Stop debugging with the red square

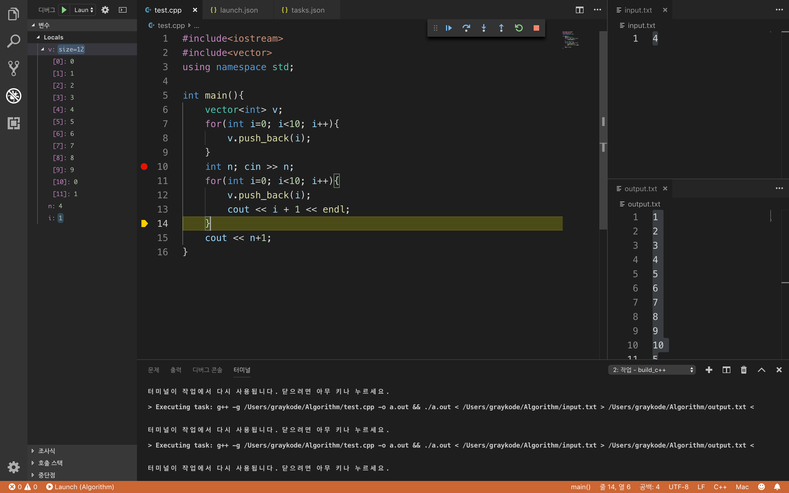click(x=536, y=28)
